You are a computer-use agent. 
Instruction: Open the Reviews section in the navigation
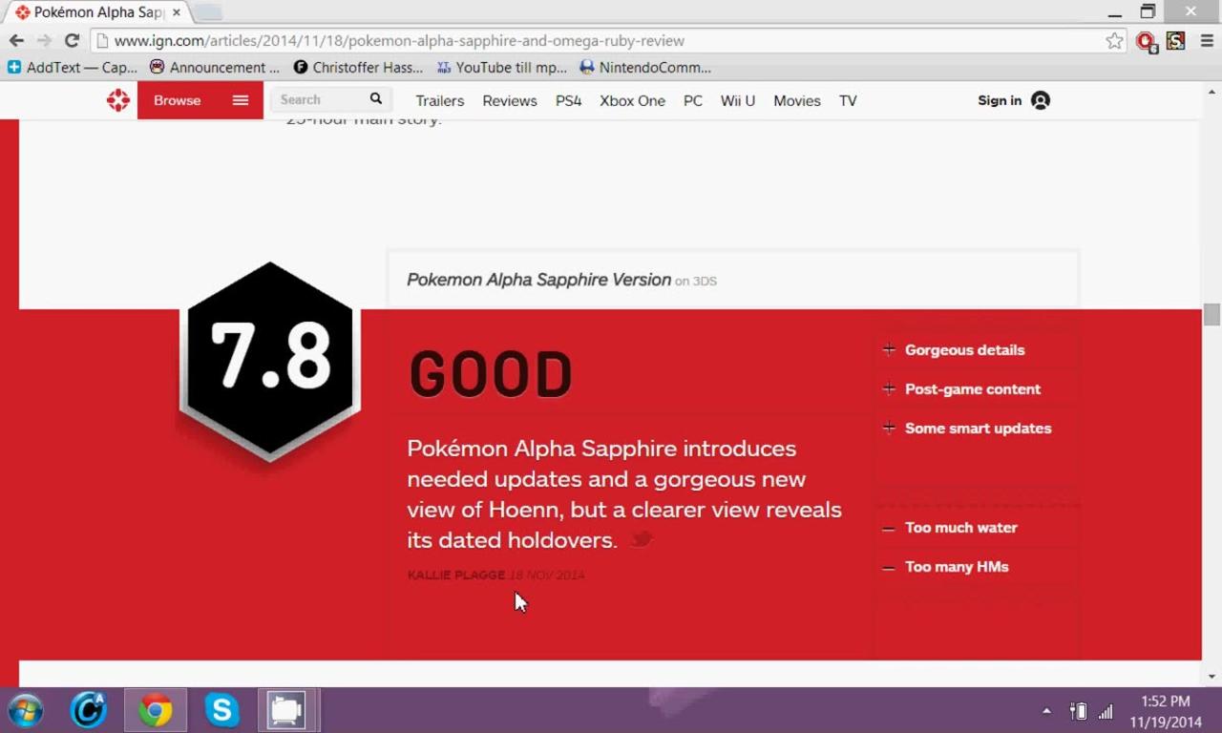tap(509, 100)
